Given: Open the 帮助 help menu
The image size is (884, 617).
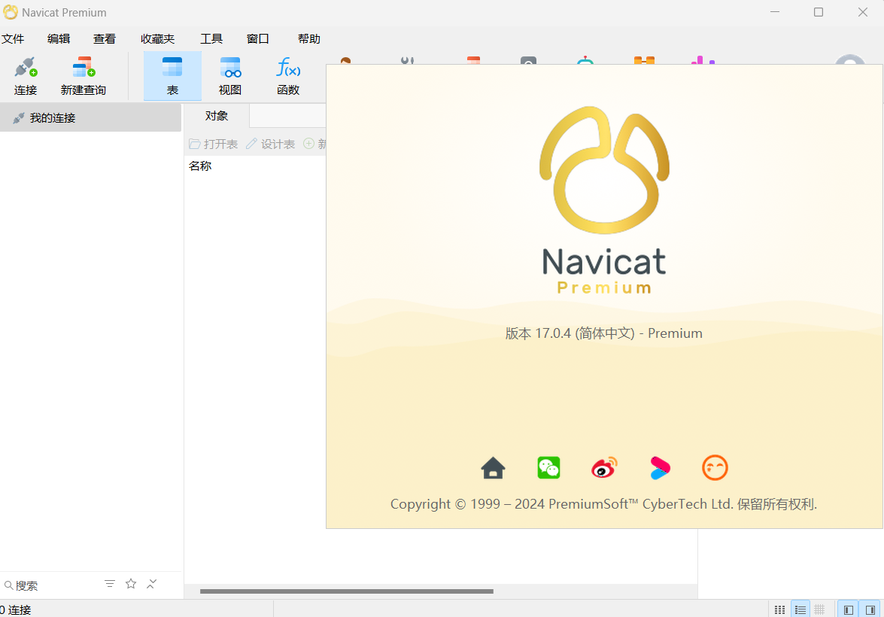Looking at the screenshot, I should [x=309, y=39].
